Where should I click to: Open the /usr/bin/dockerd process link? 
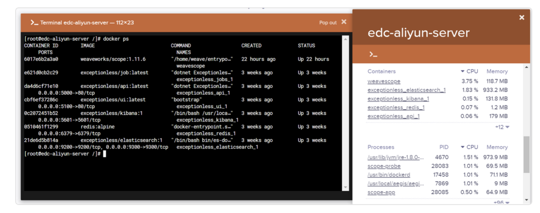(x=389, y=175)
